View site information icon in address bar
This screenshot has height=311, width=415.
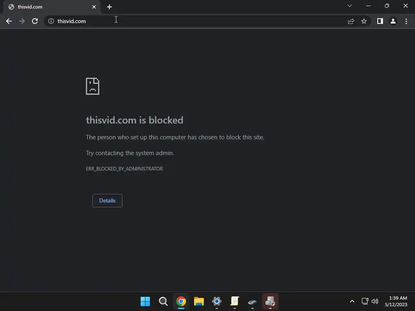(x=51, y=21)
